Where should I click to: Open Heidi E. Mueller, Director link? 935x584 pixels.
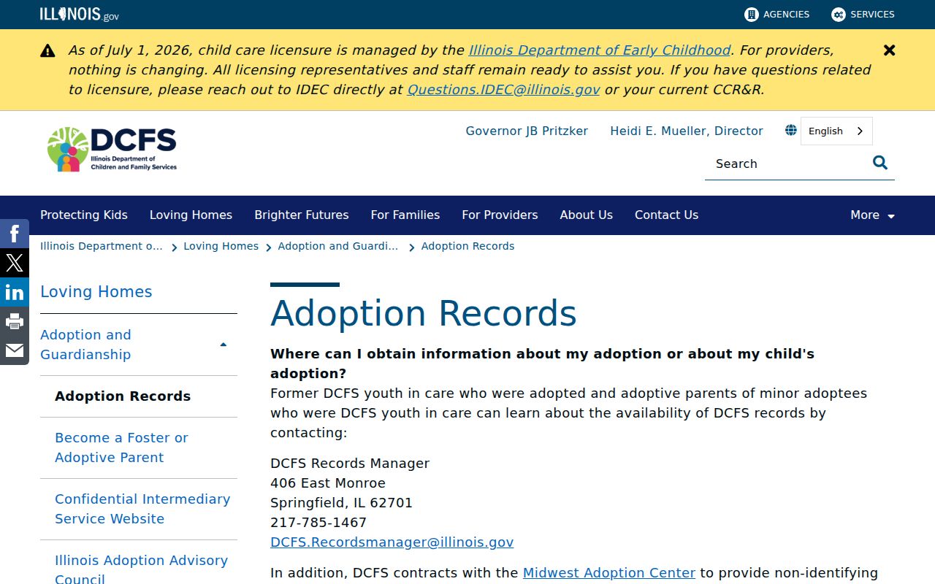[687, 131]
